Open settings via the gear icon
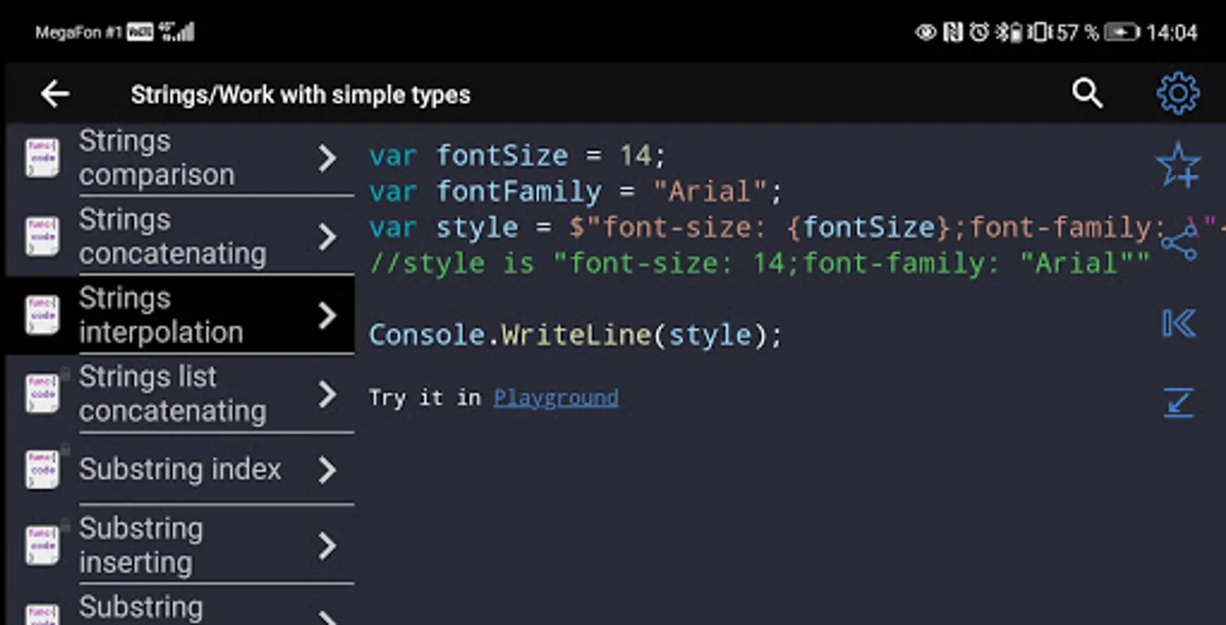The height and width of the screenshot is (625, 1226). coord(1178,93)
